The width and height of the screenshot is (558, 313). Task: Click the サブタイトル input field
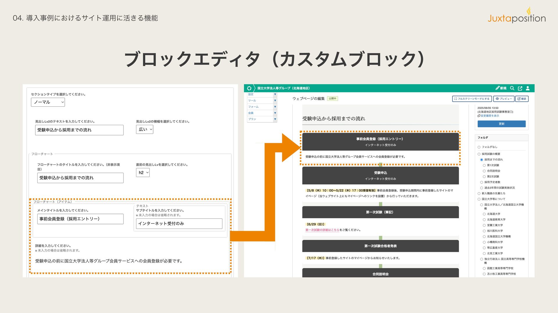[179, 223]
